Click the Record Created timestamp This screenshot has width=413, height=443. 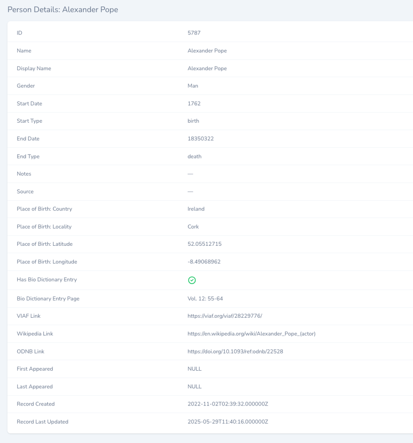pyautogui.click(x=228, y=404)
